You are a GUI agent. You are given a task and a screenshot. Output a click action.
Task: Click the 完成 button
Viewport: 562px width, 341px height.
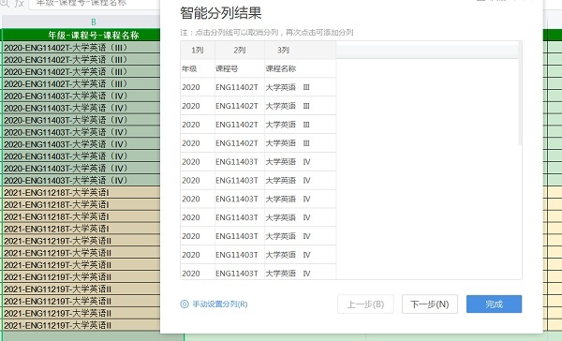point(494,304)
